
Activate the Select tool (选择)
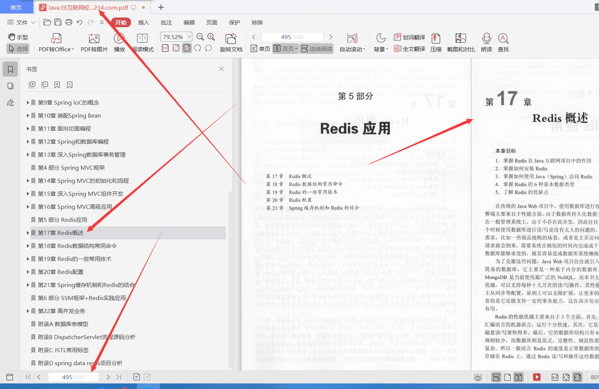pyautogui.click(x=18, y=49)
